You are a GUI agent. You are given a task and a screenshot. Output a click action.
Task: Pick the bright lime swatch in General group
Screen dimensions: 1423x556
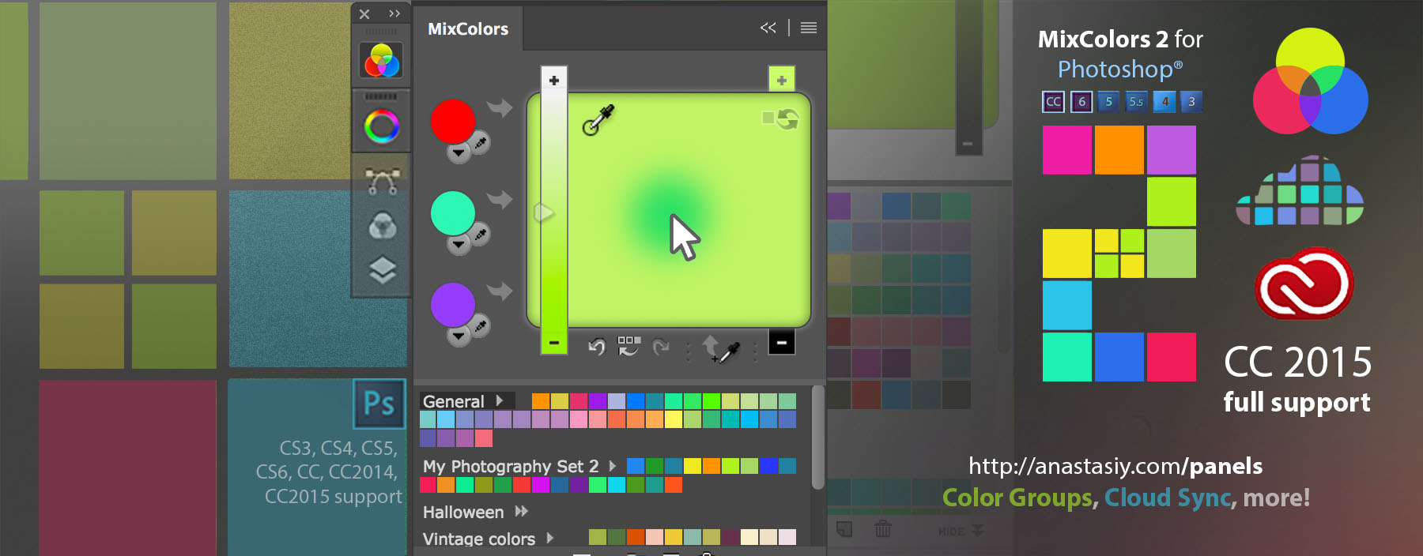(711, 401)
